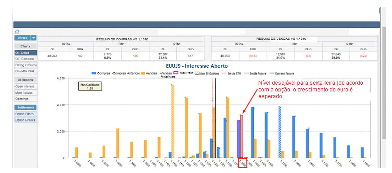Screen dimensions: 392x173
Task: Open the Openings report
Action: pos(26,99)
